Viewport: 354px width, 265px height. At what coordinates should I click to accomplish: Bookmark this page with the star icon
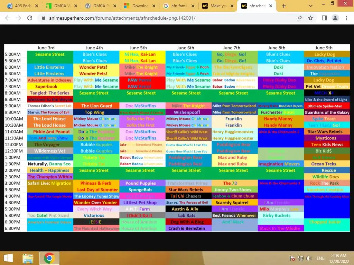310,18
